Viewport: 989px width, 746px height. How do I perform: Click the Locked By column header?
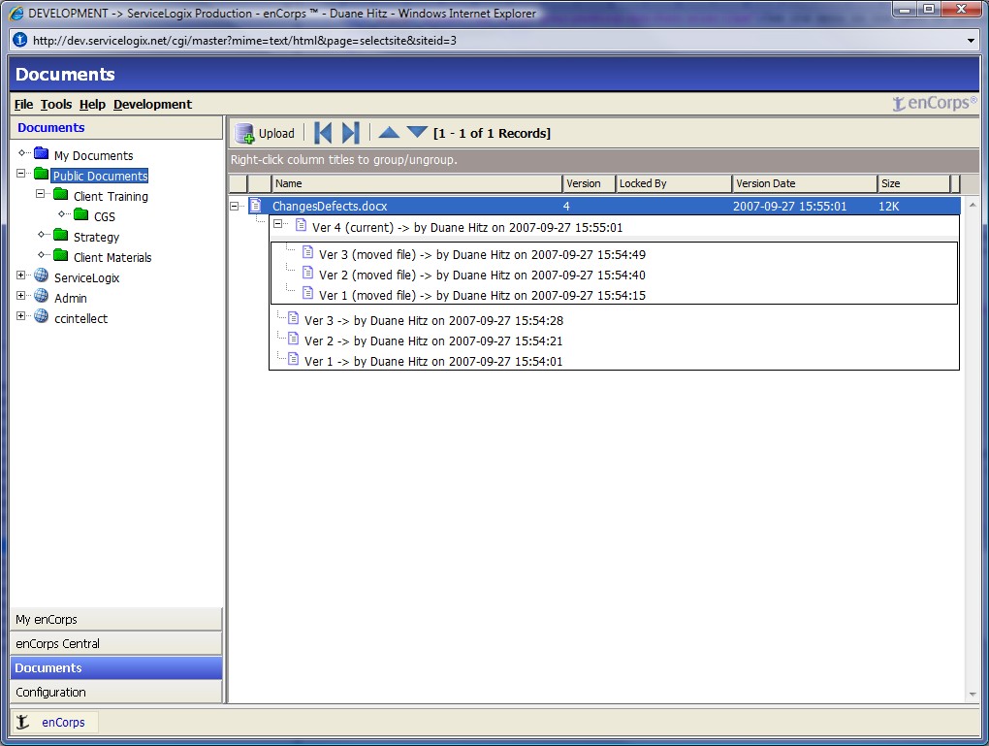tap(673, 183)
